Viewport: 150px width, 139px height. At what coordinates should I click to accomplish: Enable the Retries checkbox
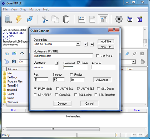point(71,75)
